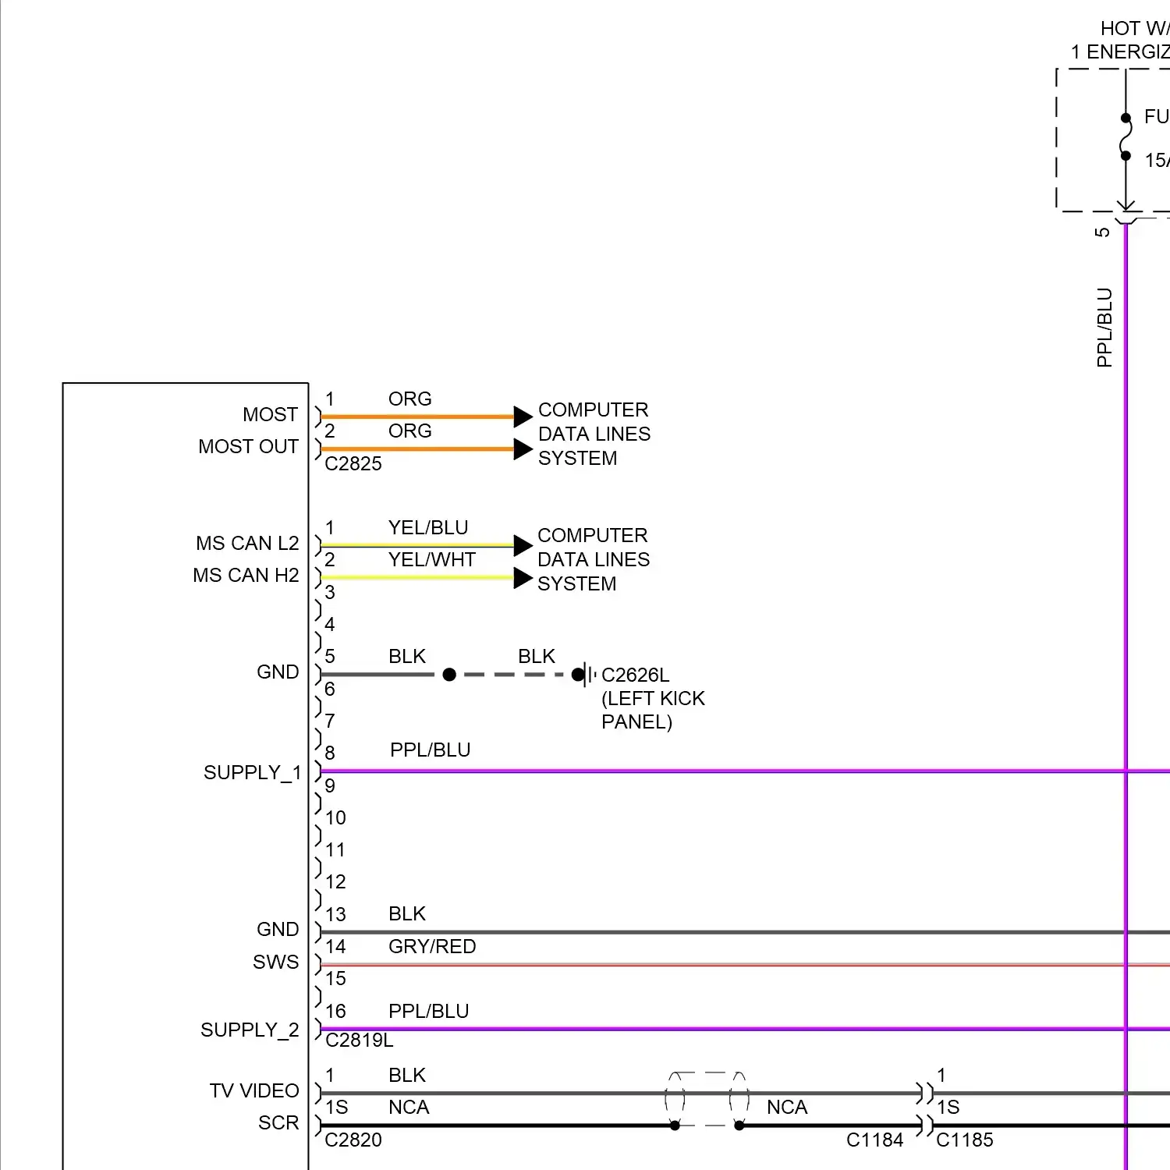Image resolution: width=1170 pixels, height=1170 pixels.
Task: Click the vertical PPL/BLU wire label
Action: click(1104, 328)
